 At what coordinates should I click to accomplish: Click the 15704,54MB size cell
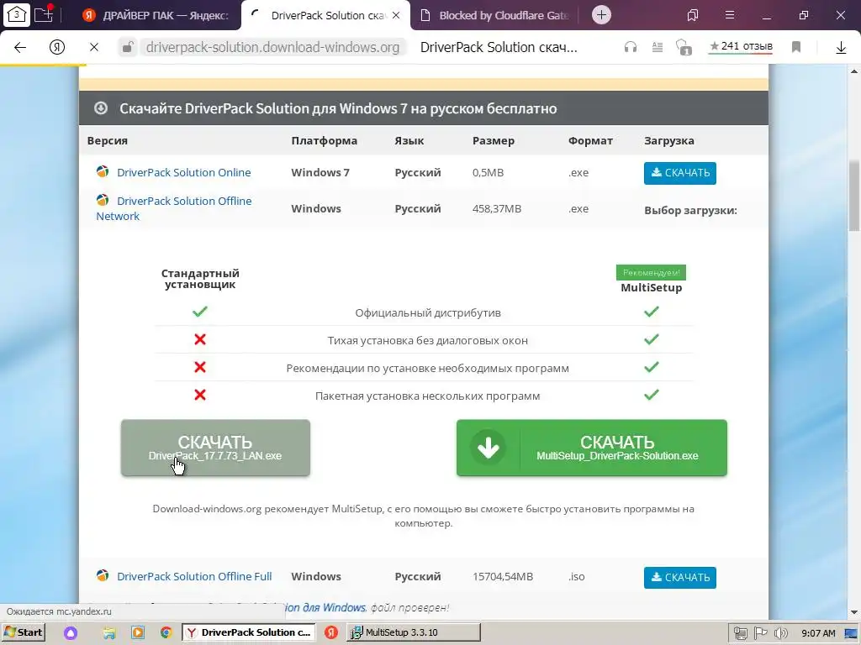(x=503, y=576)
